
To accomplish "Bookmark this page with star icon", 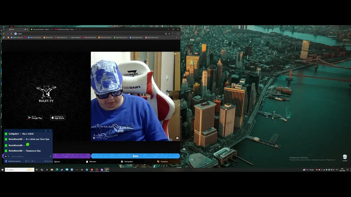I will click(169, 34).
